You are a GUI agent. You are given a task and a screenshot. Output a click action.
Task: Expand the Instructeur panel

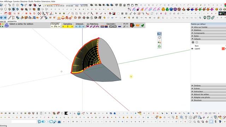coord(208,91)
